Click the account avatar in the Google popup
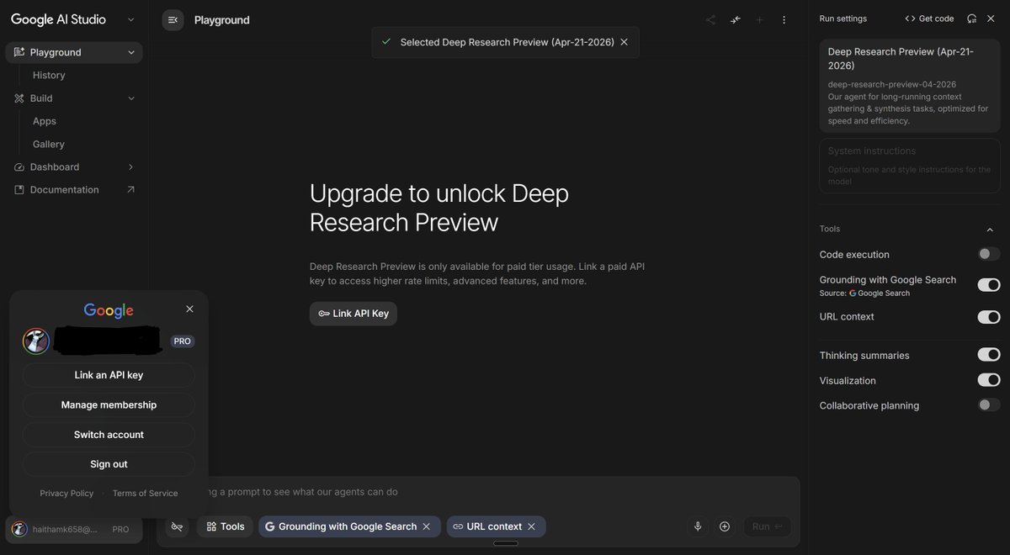 click(x=36, y=341)
